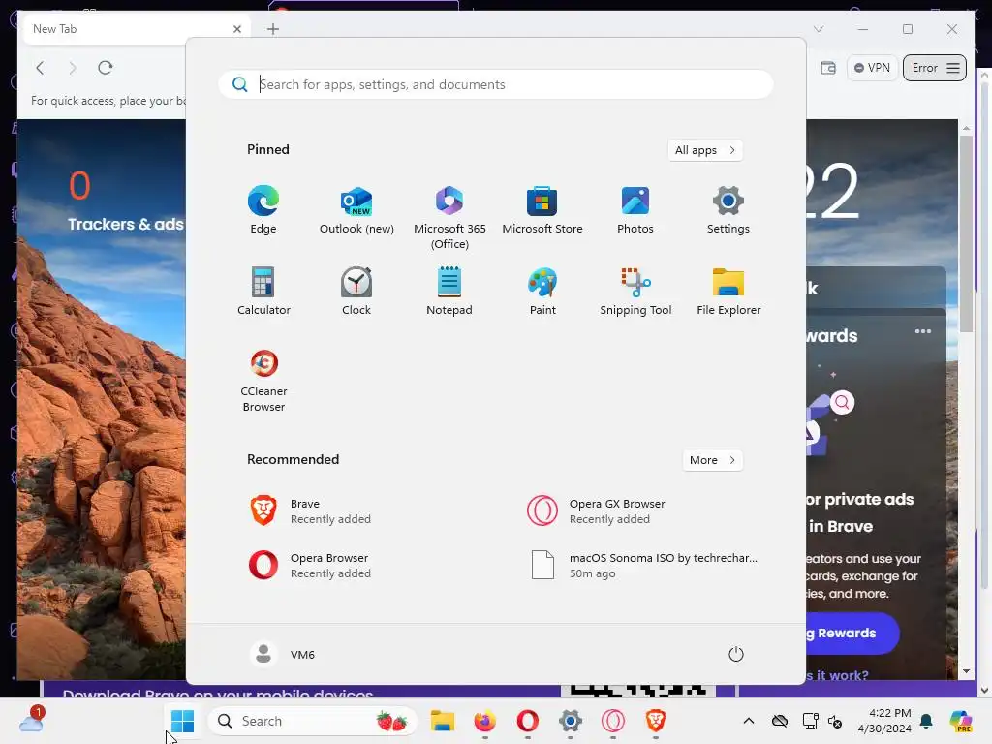Switch to Brave from the taskbar
Viewport: 992px width, 744px height.
[656, 721]
